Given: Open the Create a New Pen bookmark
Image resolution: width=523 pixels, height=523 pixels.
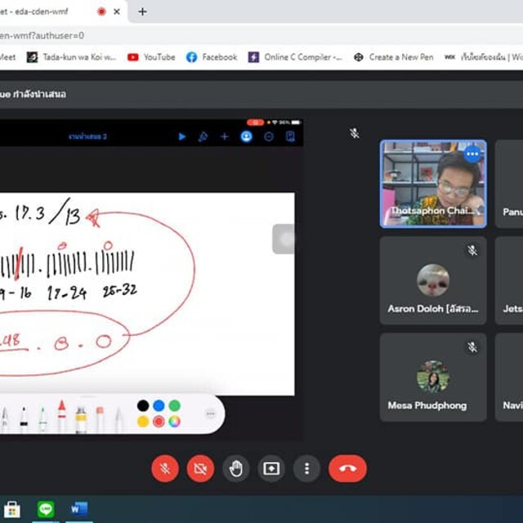Looking at the screenshot, I should click(x=394, y=57).
